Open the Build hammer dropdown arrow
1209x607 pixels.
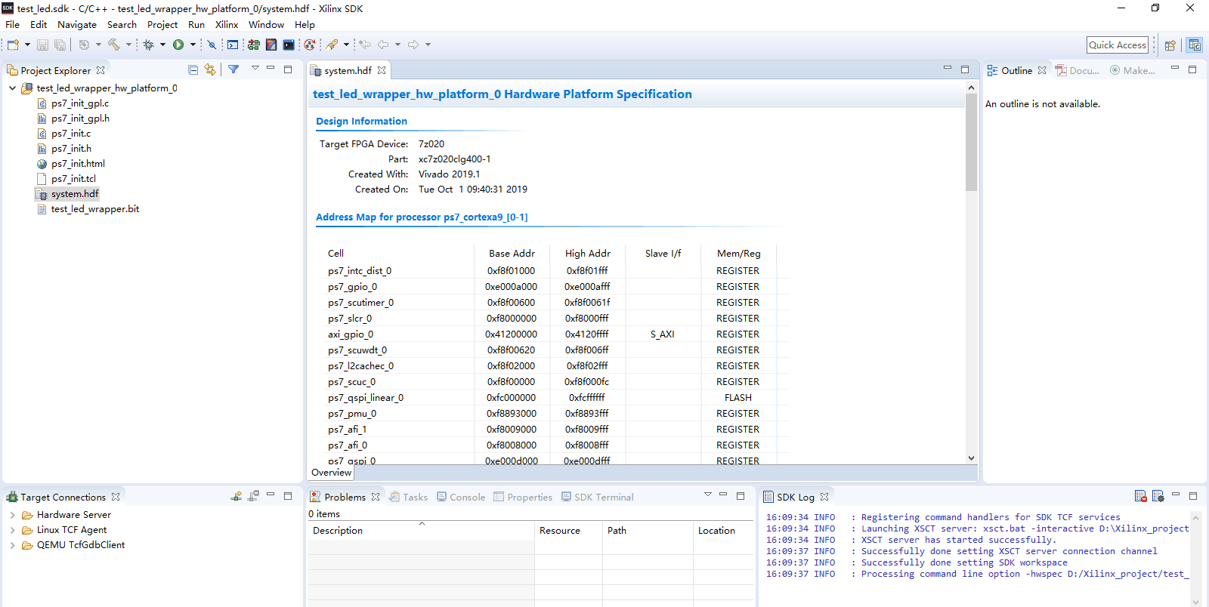coord(128,45)
